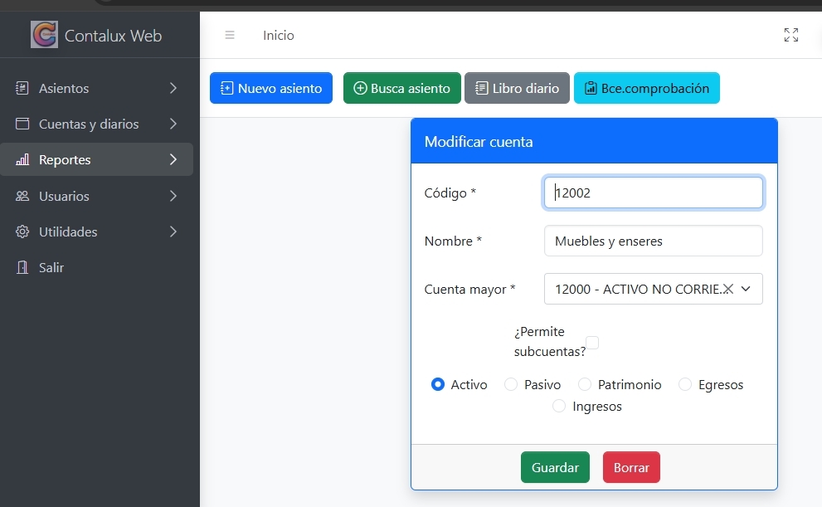The width and height of the screenshot is (822, 507).
Task: Click the Libro diario toolbar button
Action: [x=517, y=88]
